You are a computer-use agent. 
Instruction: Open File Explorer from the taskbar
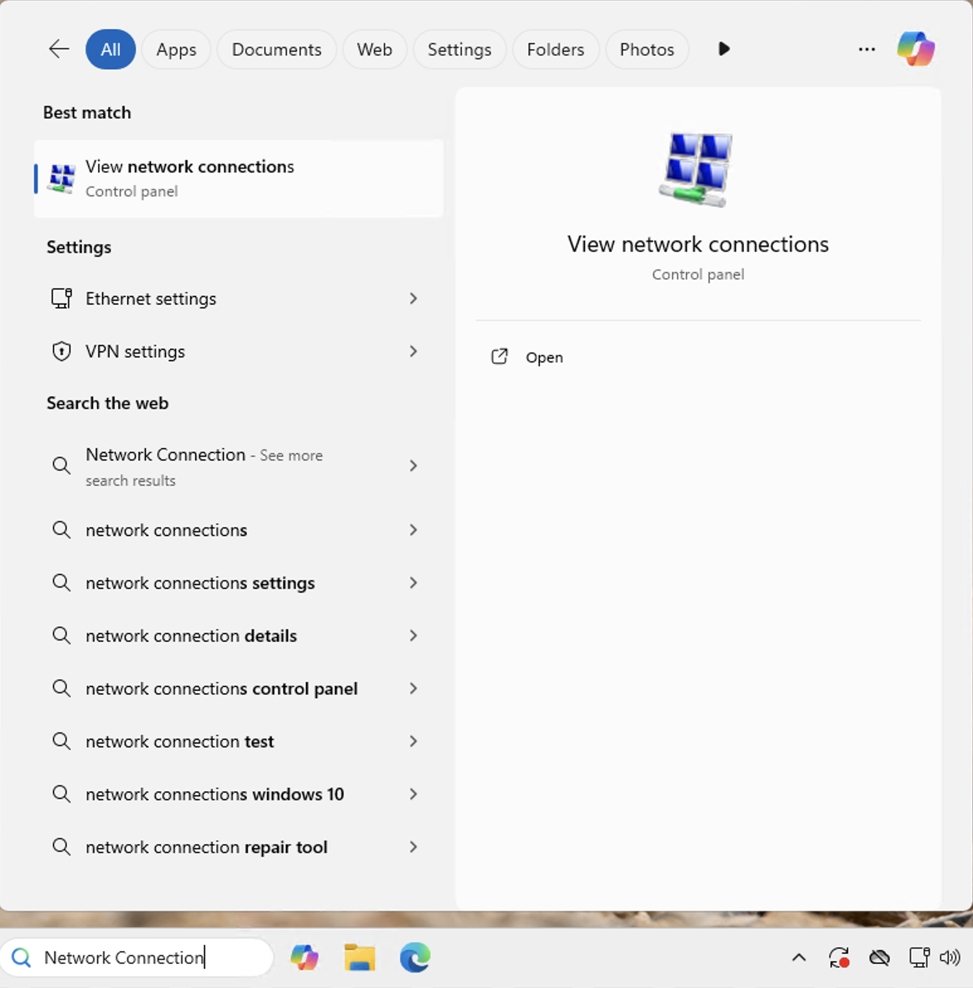pos(359,957)
